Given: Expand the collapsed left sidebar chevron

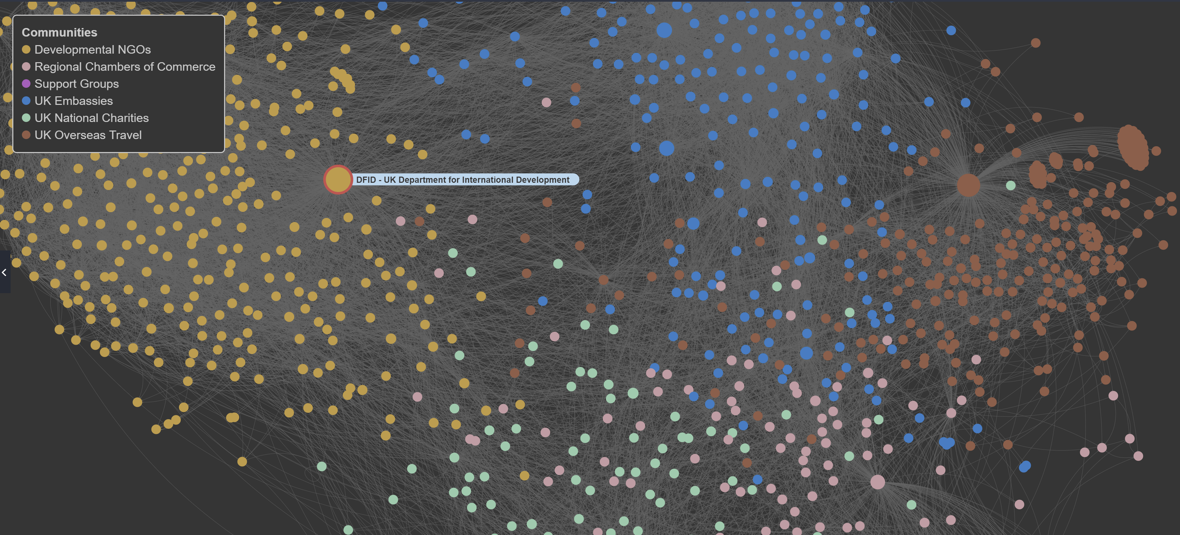Looking at the screenshot, I should pyautogui.click(x=4, y=273).
